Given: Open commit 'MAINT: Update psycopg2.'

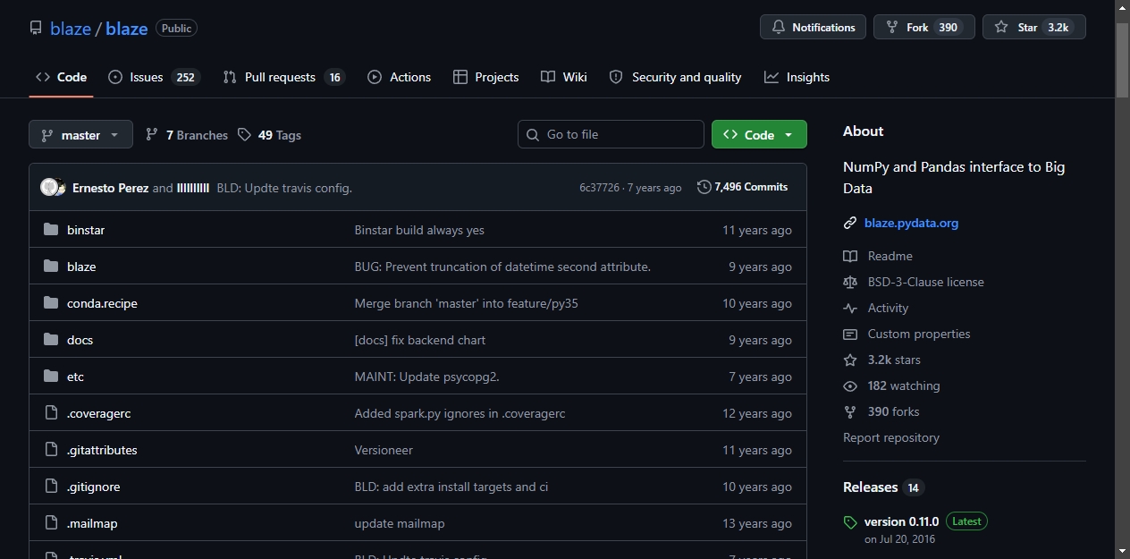Looking at the screenshot, I should click(427, 377).
